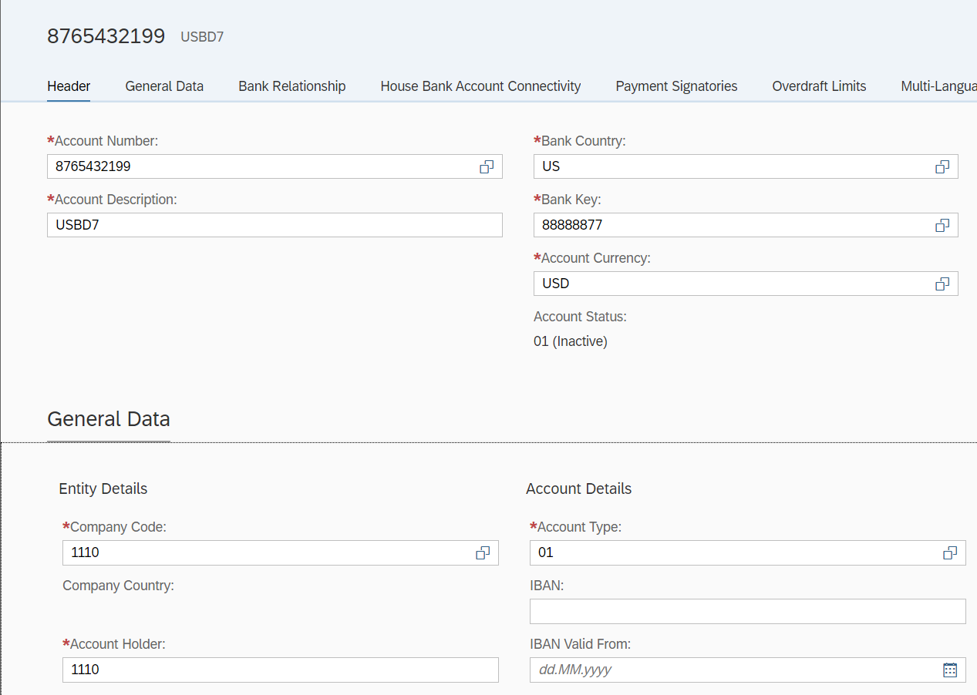The height and width of the screenshot is (695, 977).
Task: Click the Account Type value help icon
Action: click(x=950, y=552)
